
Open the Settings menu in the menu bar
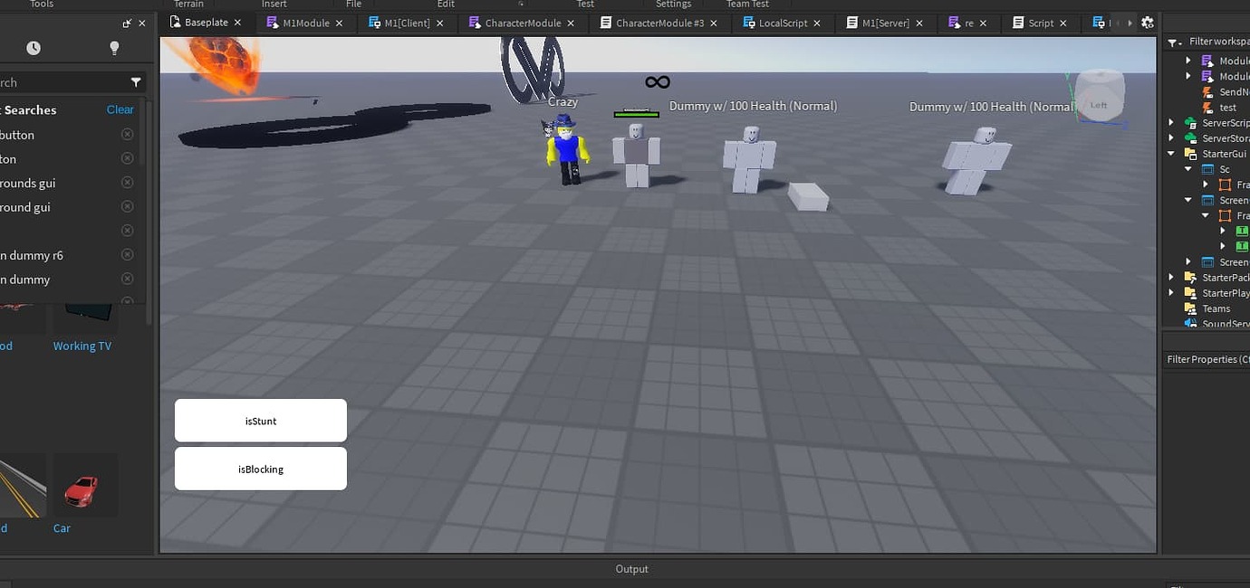pos(673,5)
